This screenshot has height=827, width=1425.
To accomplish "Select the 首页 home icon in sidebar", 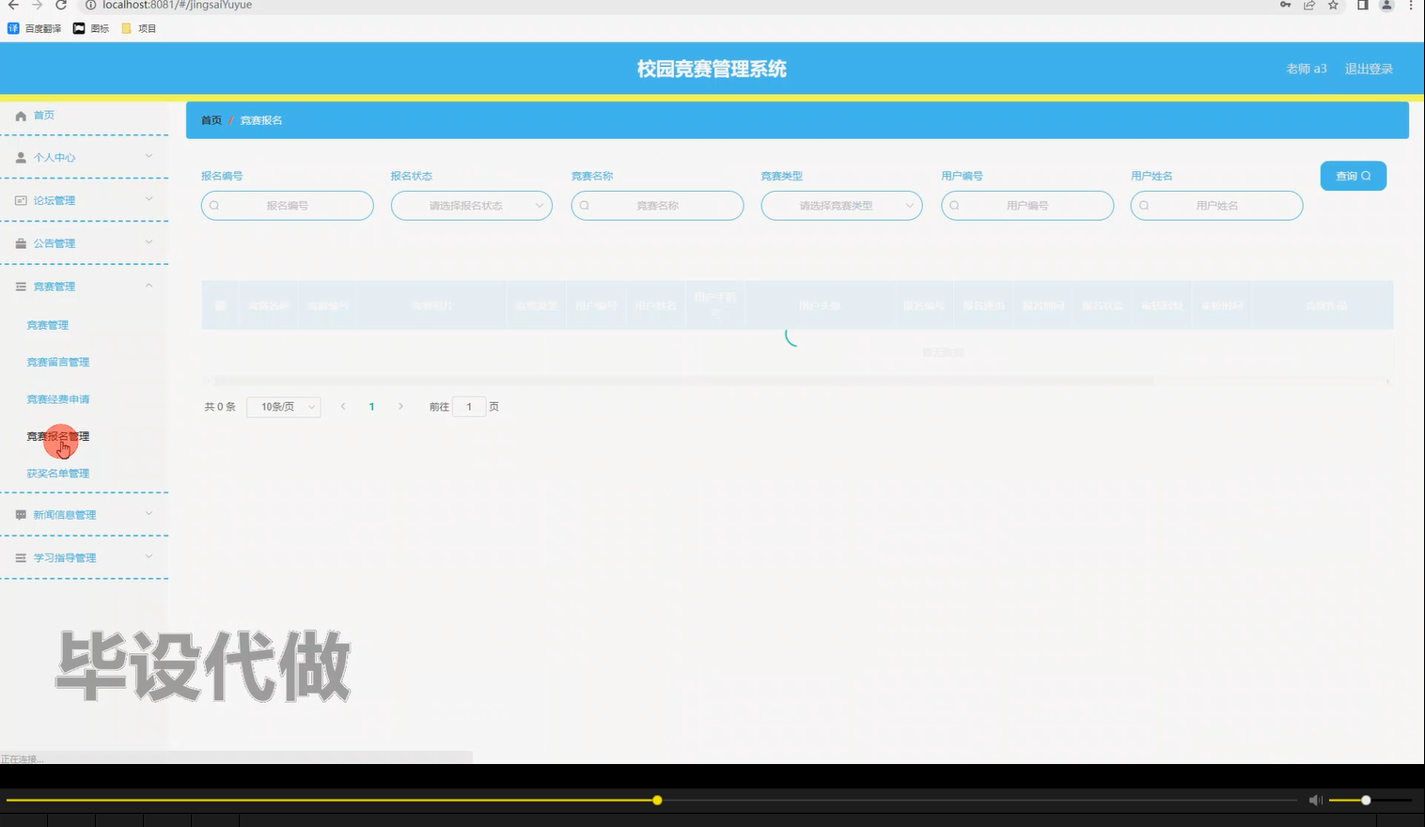I will coord(21,115).
